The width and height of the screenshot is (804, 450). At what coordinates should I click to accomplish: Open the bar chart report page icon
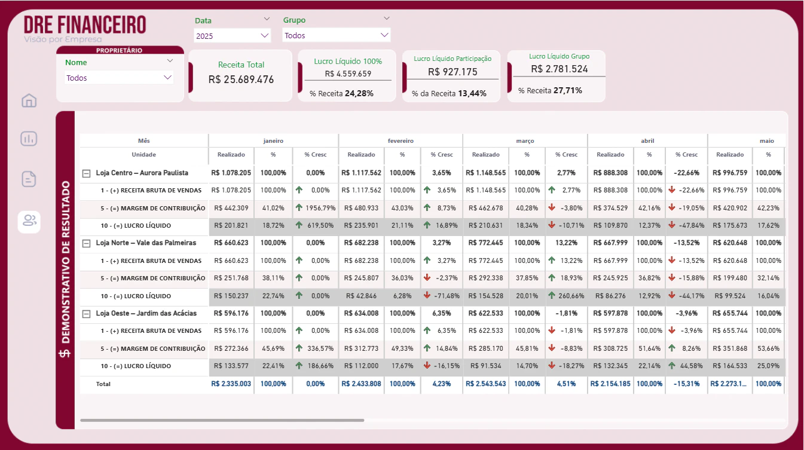[29, 139]
